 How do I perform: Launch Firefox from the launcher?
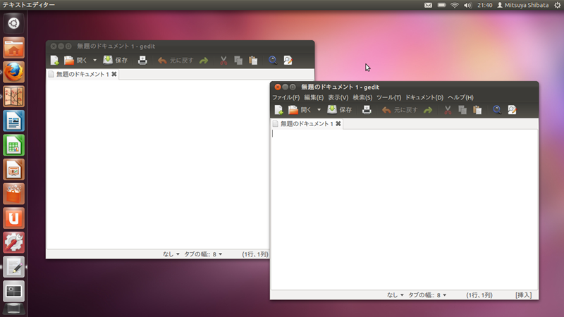point(13,72)
